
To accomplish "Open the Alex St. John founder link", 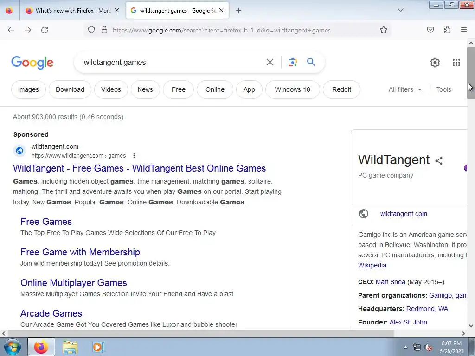I will coord(408,322).
